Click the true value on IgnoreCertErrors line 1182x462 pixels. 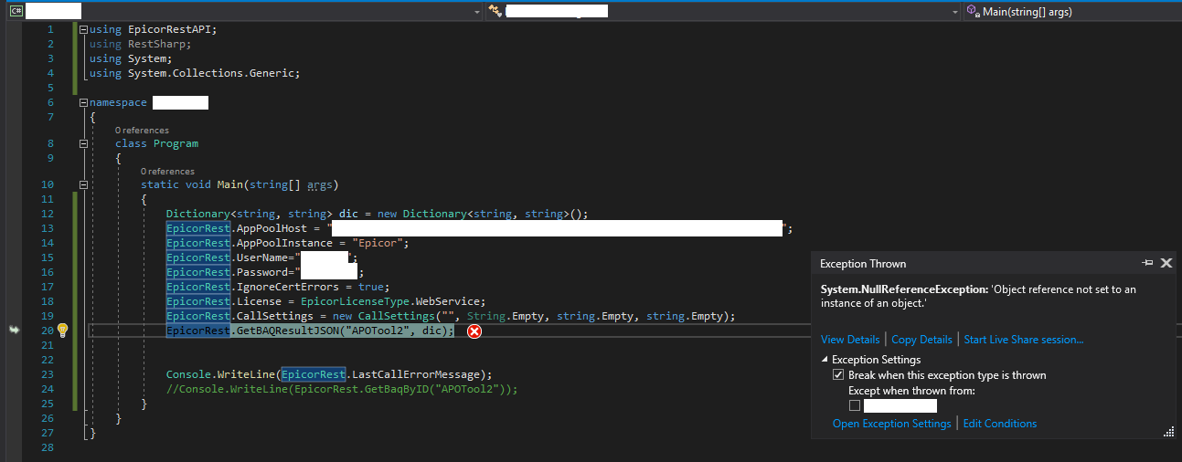[x=371, y=287]
